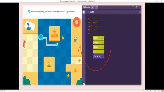The height and width of the screenshot is (92, 164).
Task: Click the sandcastle island with flag
Action: click(55, 34)
